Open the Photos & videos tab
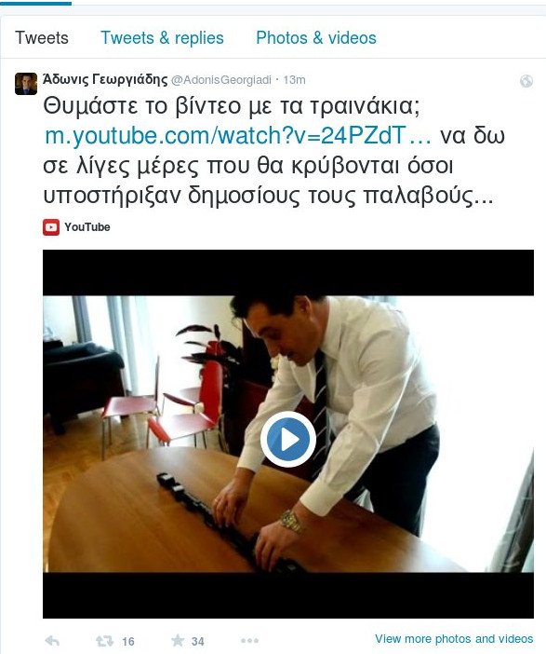 pyautogui.click(x=316, y=38)
